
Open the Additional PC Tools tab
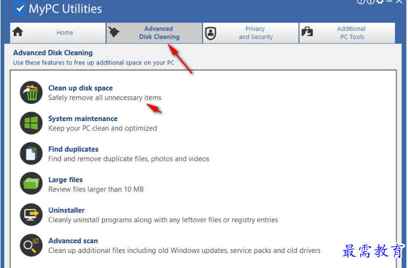(347, 33)
